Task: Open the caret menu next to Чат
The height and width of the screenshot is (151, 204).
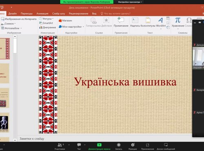Action: 85,145
